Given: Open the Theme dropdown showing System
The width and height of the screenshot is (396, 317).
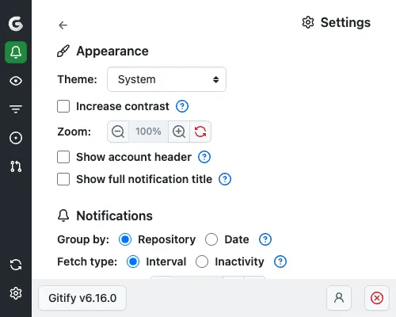Looking at the screenshot, I should 166,79.
